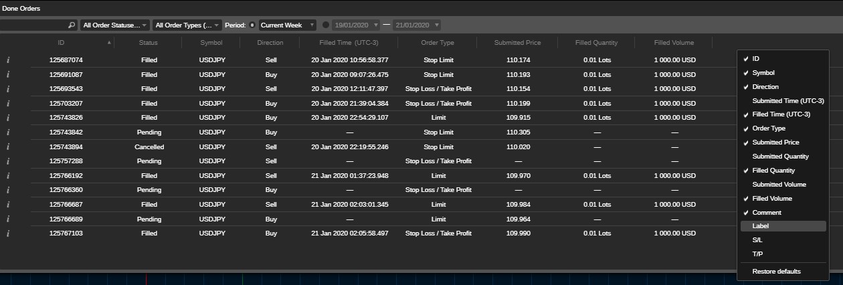Viewport: 843px width, 285px height.
Task: Select the custom date range radio button
Action: coord(326,25)
